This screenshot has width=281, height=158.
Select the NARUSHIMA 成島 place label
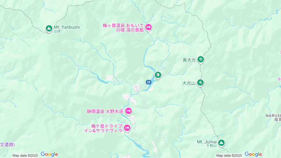[273, 118]
